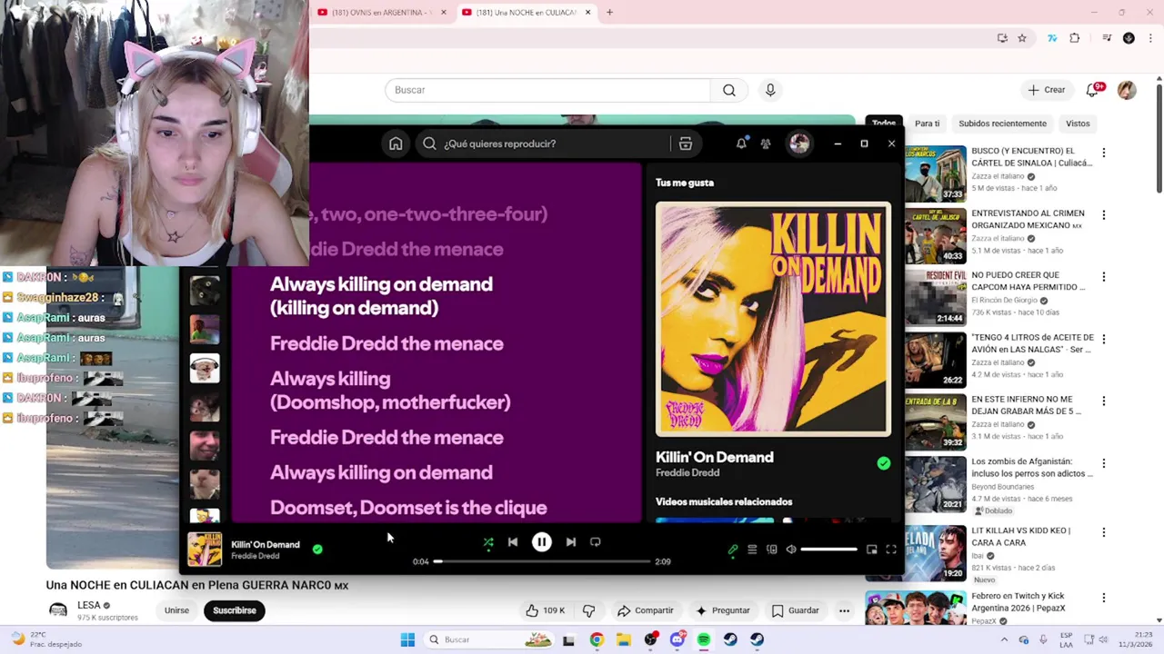Open Spotify mini player icon
The width and height of the screenshot is (1164, 654).
(x=871, y=550)
